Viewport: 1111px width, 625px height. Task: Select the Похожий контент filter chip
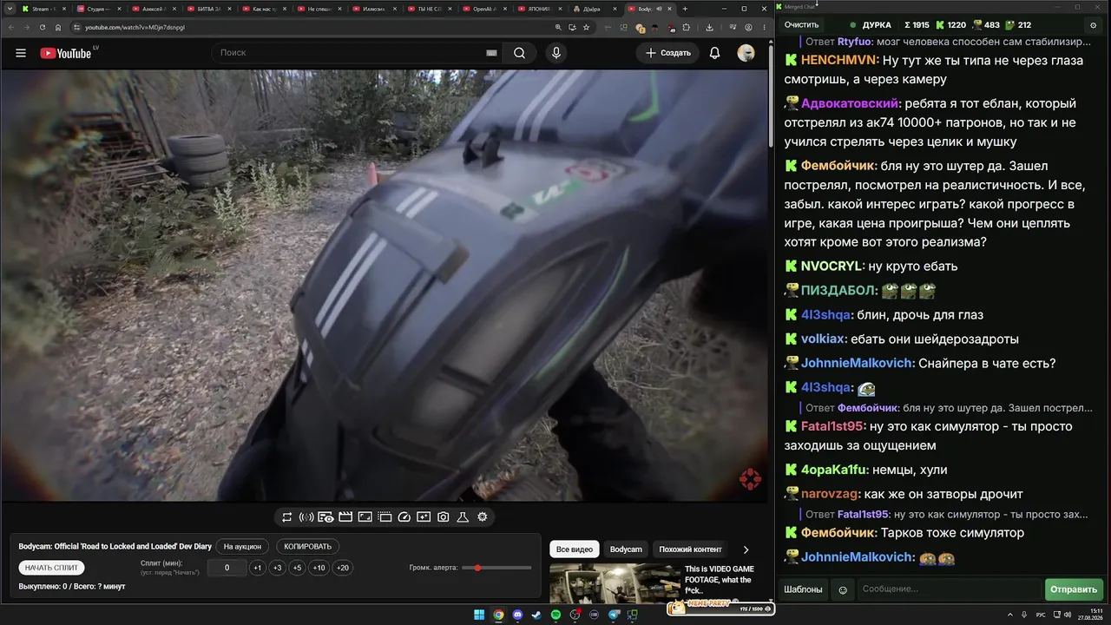[690, 549]
